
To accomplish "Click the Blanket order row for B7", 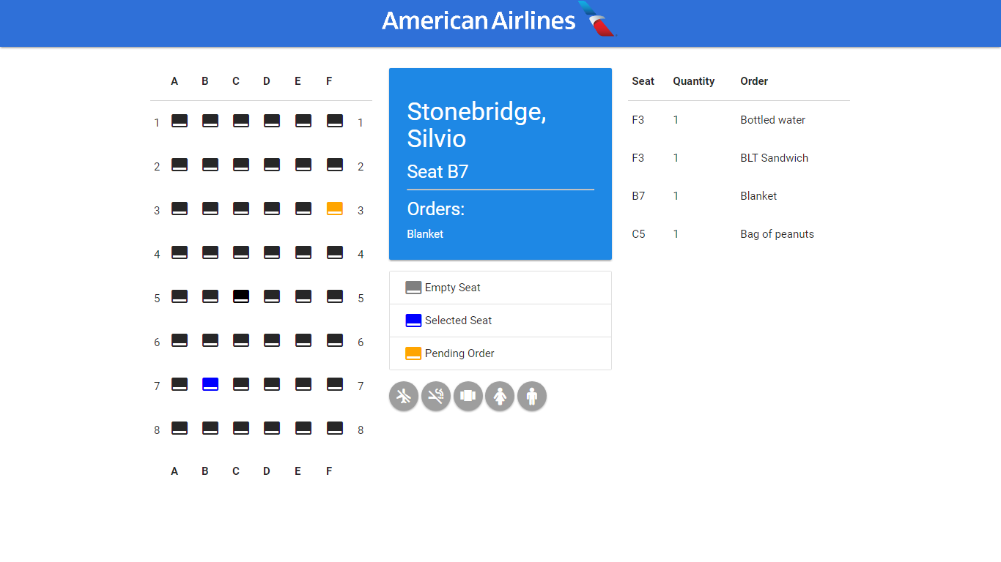I will tap(758, 196).
